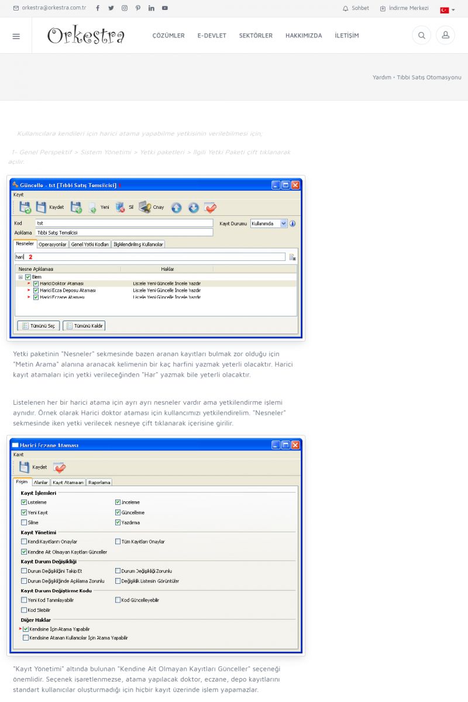Screen dimensions: 468x702
Task: Click the orkestra@orkestra.com.tr email link
Action: 50,8
